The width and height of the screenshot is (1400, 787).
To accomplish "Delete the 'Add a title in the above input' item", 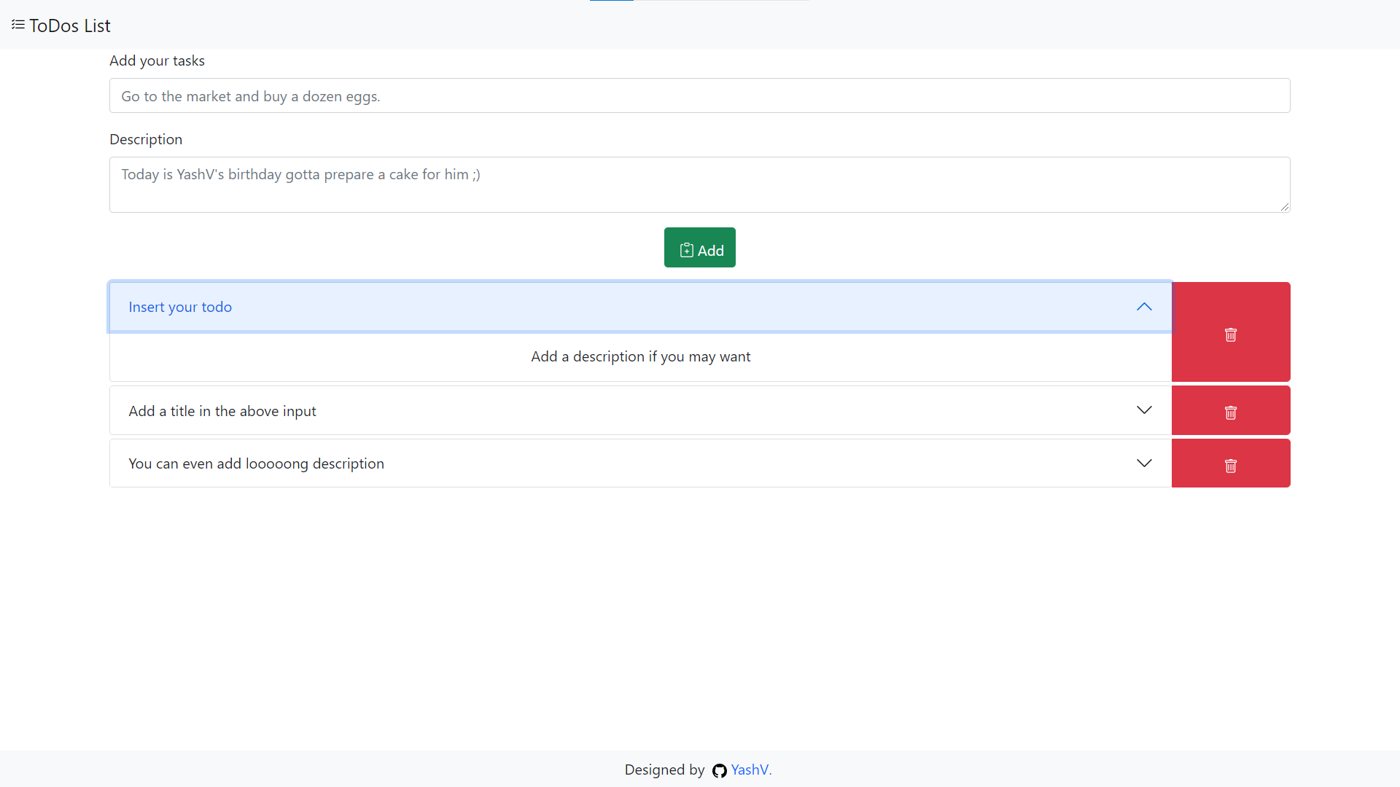I will (x=1230, y=412).
